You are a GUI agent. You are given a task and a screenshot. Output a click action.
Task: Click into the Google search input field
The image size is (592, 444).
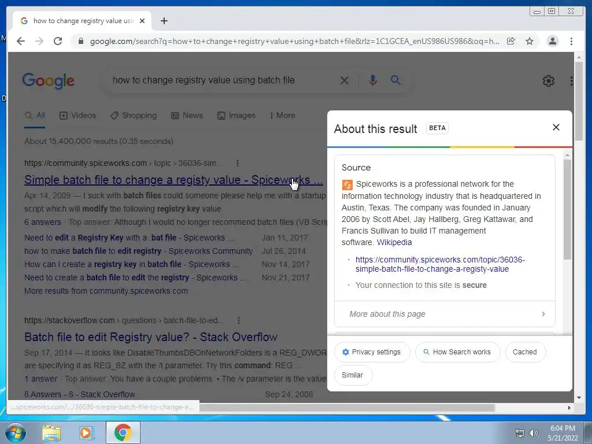(x=223, y=80)
